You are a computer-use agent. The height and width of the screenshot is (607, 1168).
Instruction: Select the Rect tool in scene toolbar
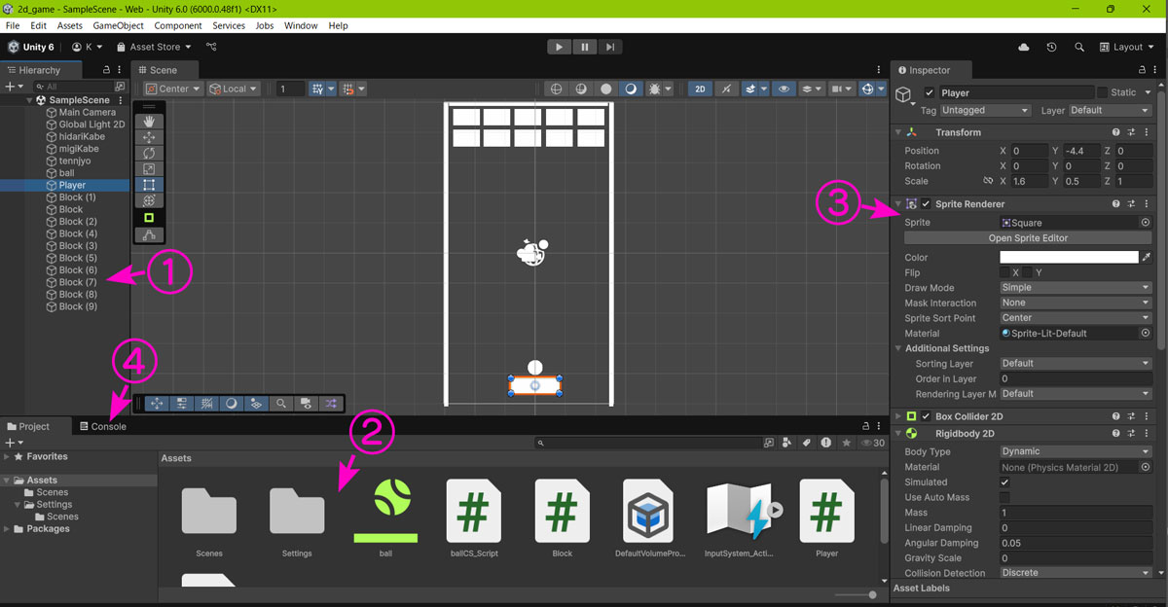pyautogui.click(x=149, y=185)
